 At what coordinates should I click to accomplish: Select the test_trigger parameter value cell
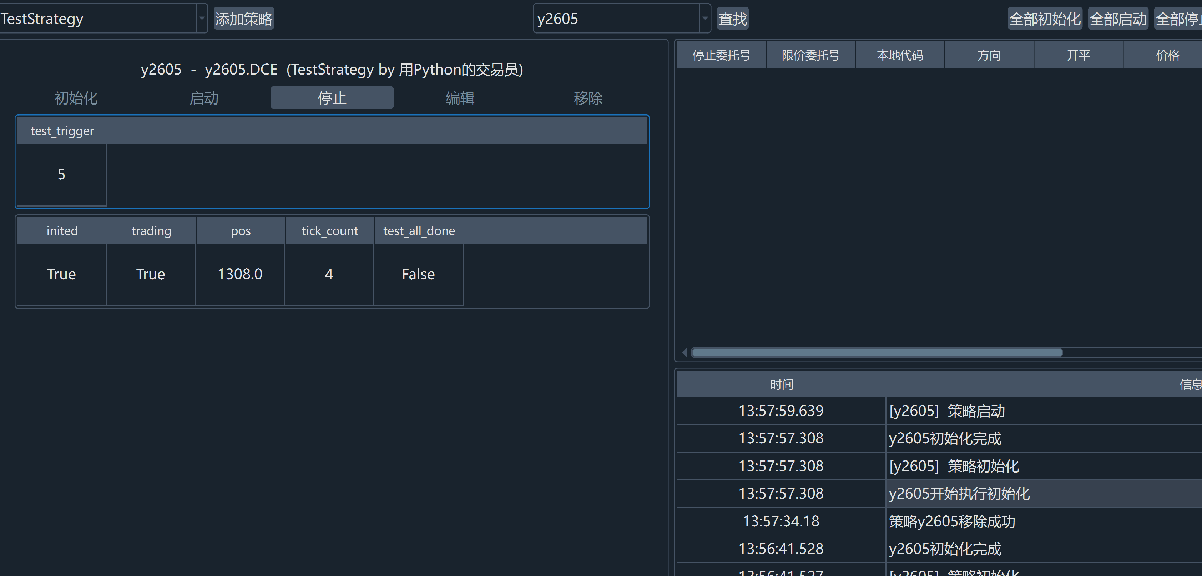pyautogui.click(x=61, y=174)
